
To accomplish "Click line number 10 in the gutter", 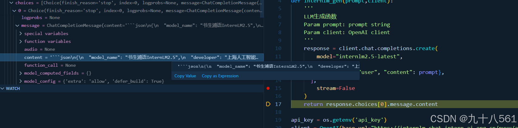I will pos(278,48).
